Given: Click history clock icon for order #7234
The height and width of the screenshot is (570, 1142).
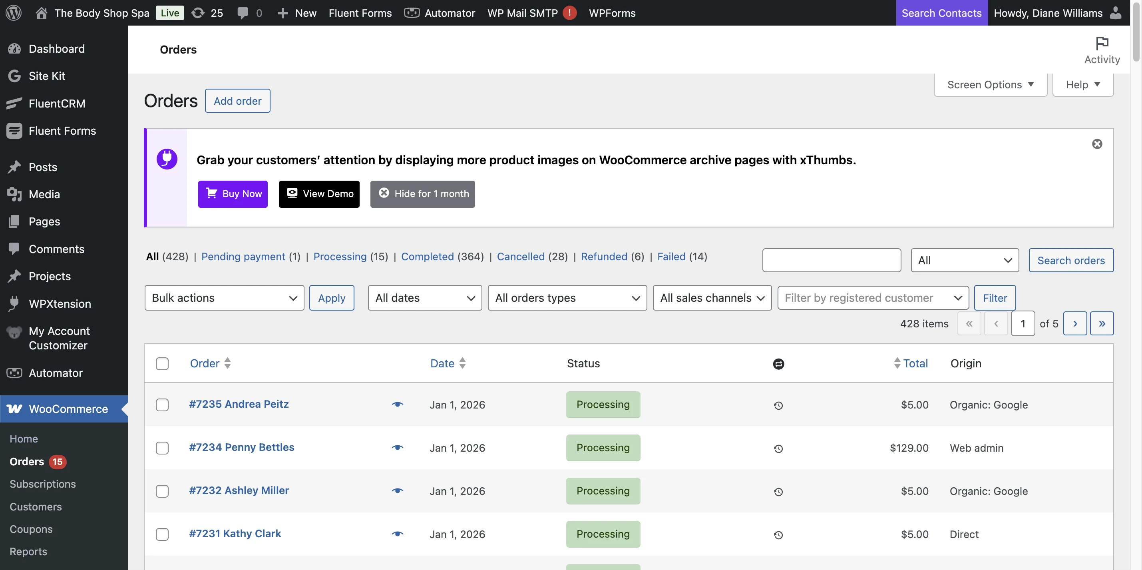Looking at the screenshot, I should (778, 448).
